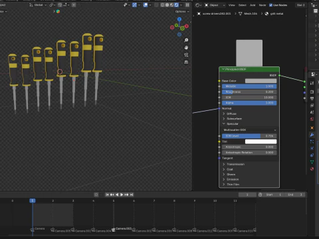This screenshot has width=319, height=239.
Task: Select wireframe viewport shading
Action: click(x=162, y=5)
